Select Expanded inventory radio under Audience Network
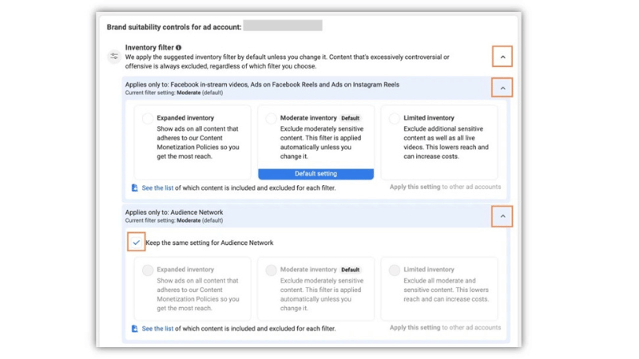639x359 pixels. (148, 270)
